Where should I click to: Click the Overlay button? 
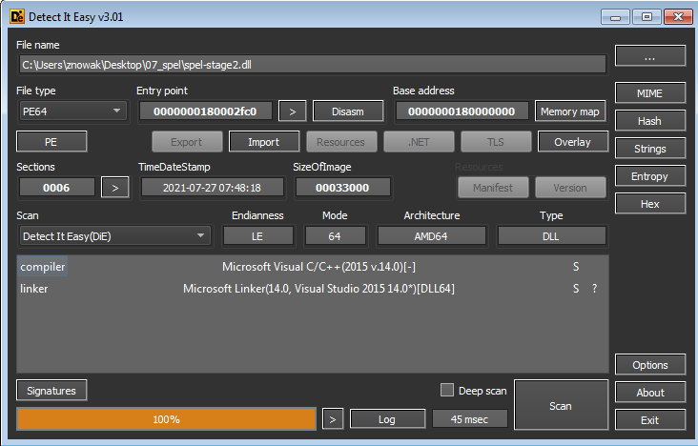point(573,142)
